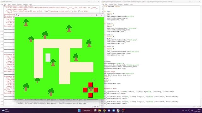The width and height of the screenshot is (202, 113).
Task: Open the volume icon in system tray
Action: pyautogui.click(x=192, y=110)
